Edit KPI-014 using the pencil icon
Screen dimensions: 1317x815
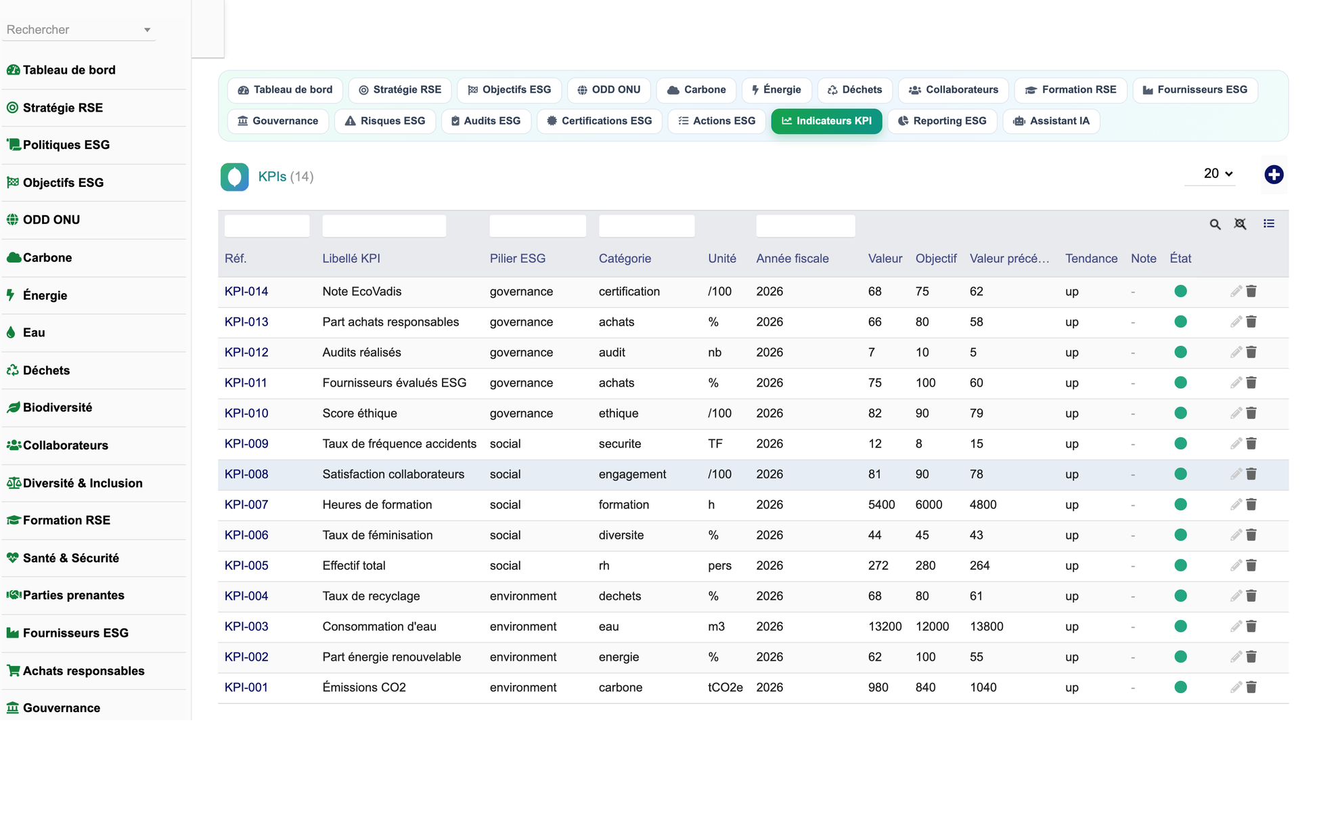[x=1236, y=291]
